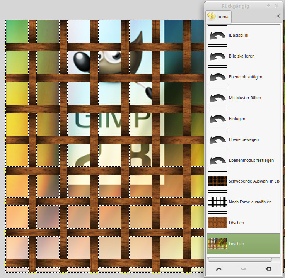Click the redo arrow button below the history list

[244, 269]
